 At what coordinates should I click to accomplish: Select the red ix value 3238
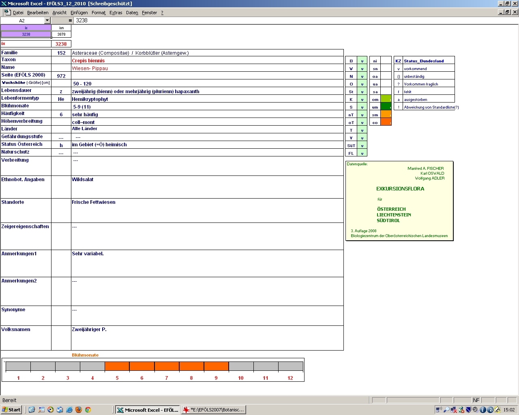point(61,44)
